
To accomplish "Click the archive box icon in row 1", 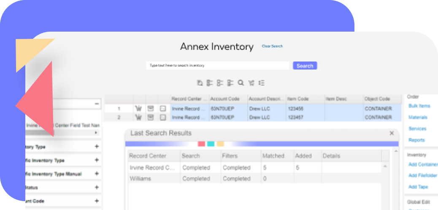I will pos(151,109).
